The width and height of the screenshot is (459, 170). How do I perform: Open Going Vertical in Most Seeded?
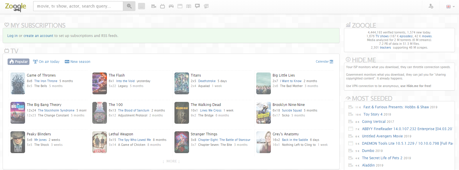point(374,122)
